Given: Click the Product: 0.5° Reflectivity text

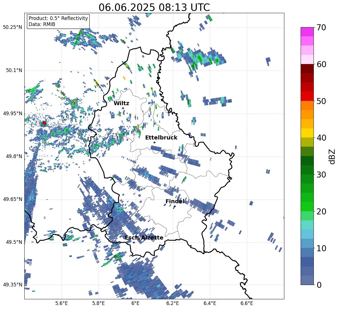Looking at the screenshot, I should pyautogui.click(x=58, y=18).
